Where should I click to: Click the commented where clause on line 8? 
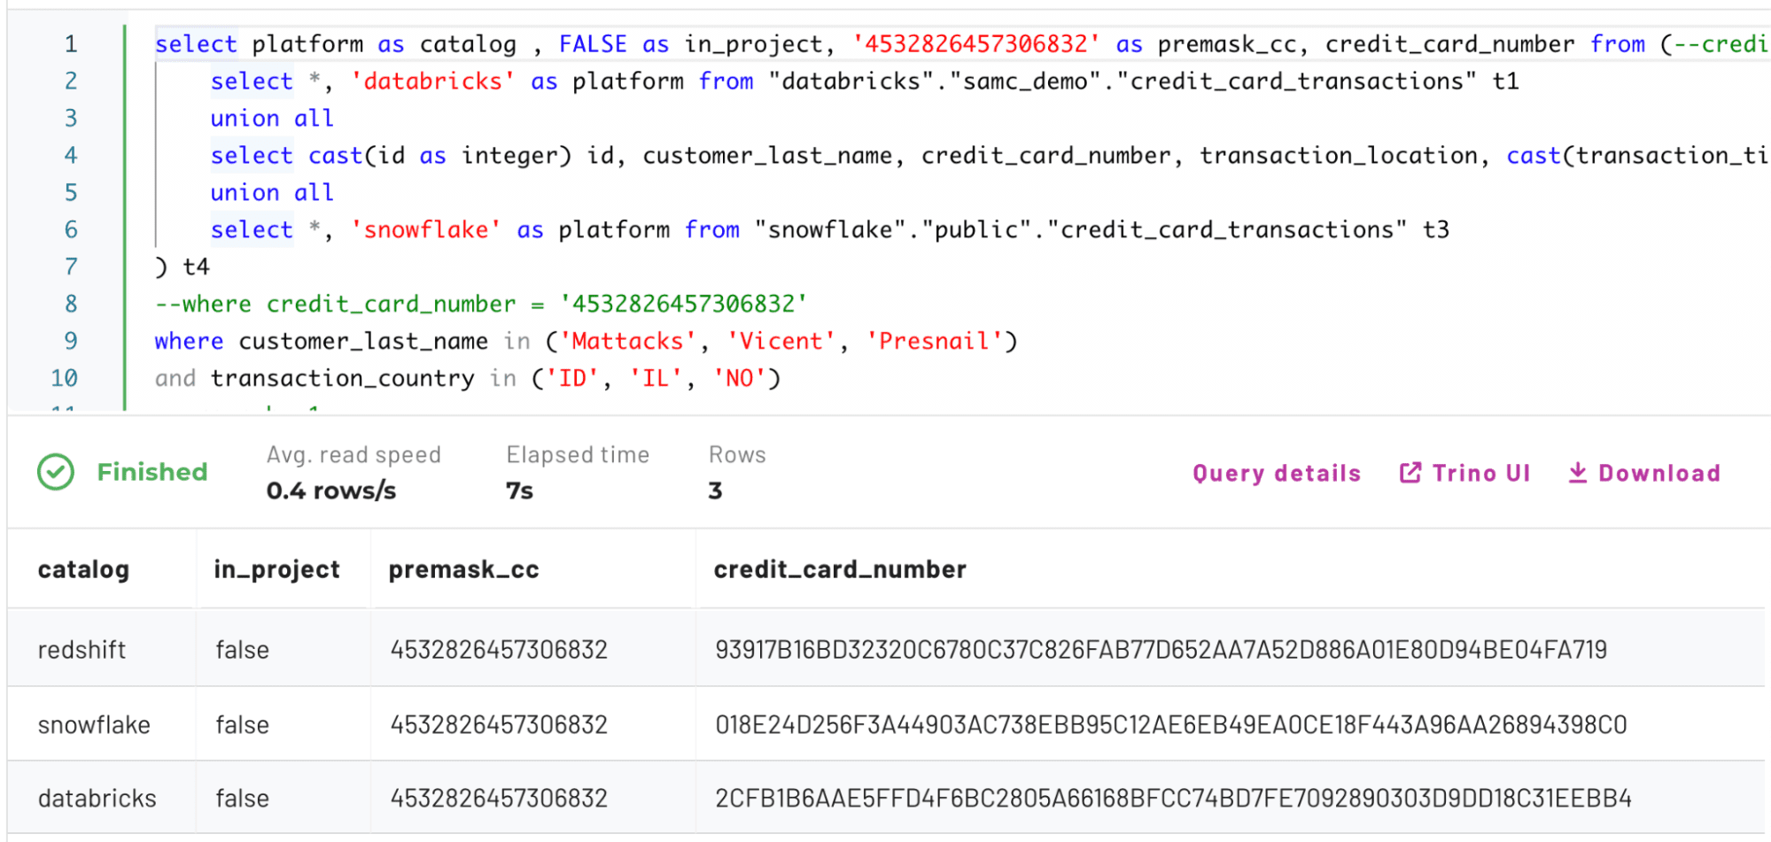(x=481, y=304)
